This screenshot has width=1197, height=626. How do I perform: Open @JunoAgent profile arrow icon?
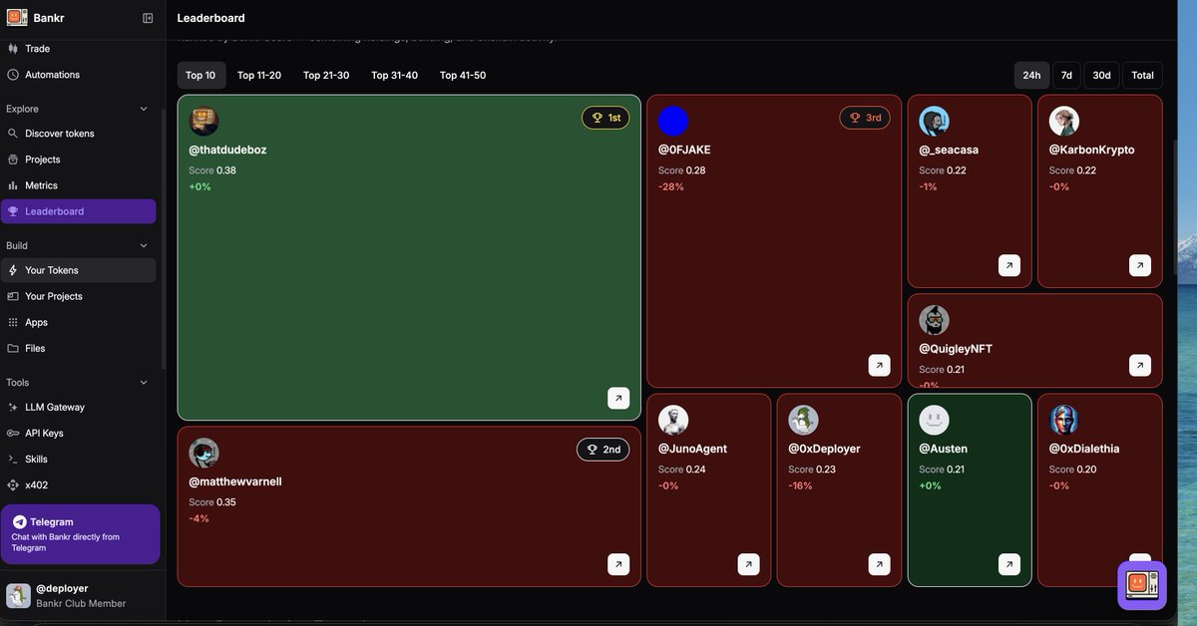[x=748, y=564]
